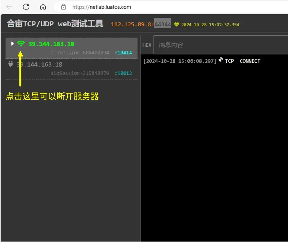The width and height of the screenshot is (288, 242).
Task: Click green wifi icon to disconnect client
Action: 21,44
